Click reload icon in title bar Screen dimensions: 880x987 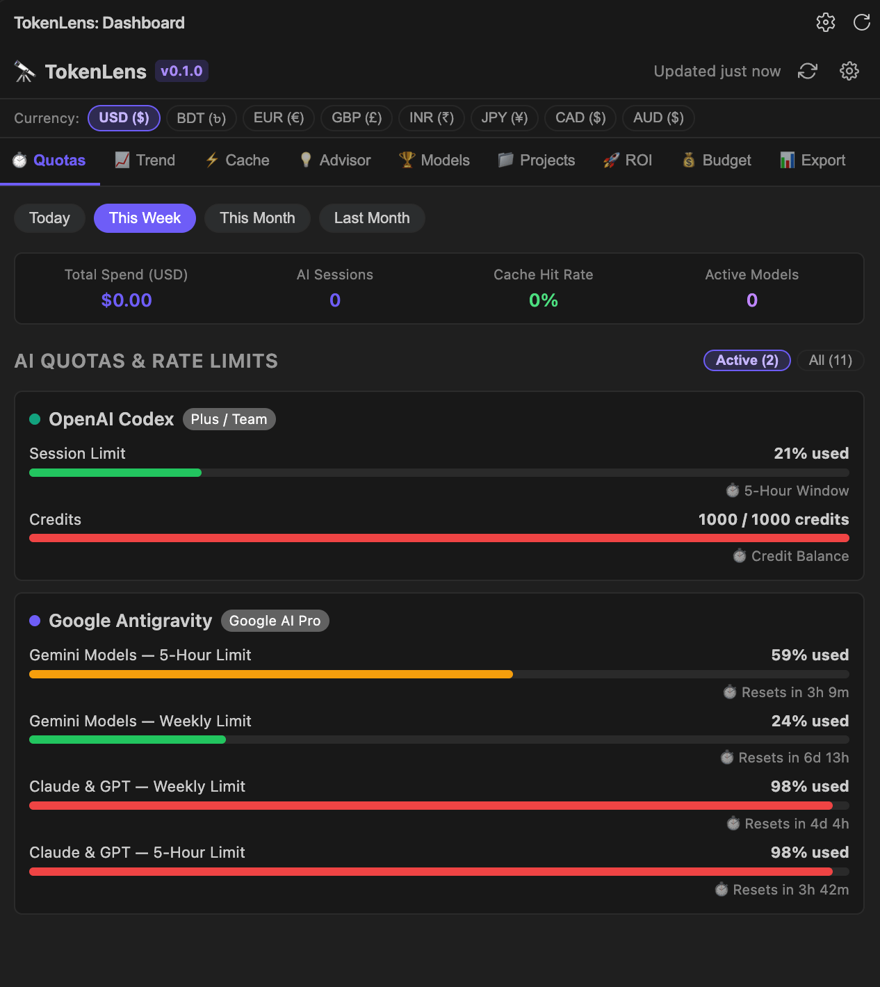point(862,22)
